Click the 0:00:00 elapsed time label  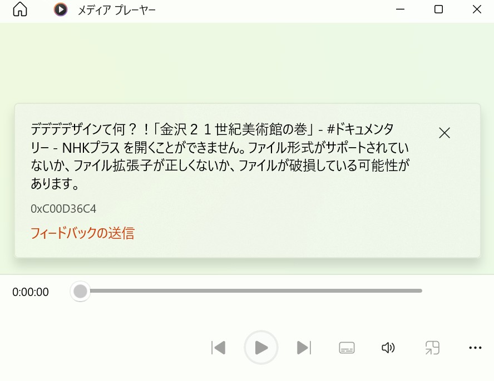point(31,292)
